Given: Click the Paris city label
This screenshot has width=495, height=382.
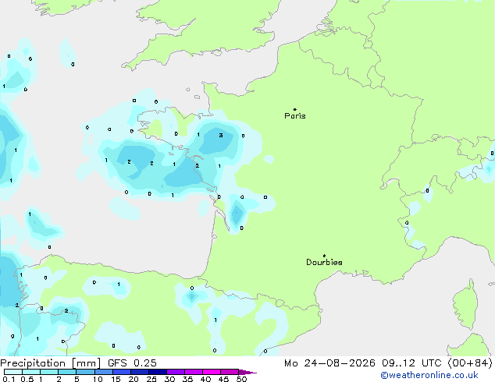Looking at the screenshot, I should (x=295, y=116).
